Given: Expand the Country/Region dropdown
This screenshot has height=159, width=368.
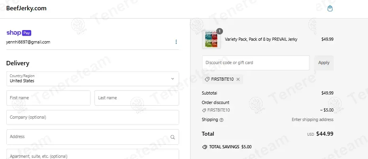Looking at the screenshot, I should pos(92,79).
